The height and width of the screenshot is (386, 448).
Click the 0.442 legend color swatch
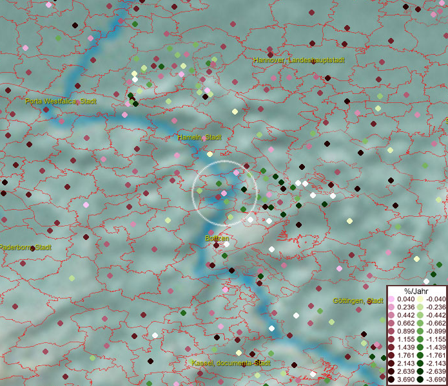tap(391, 315)
